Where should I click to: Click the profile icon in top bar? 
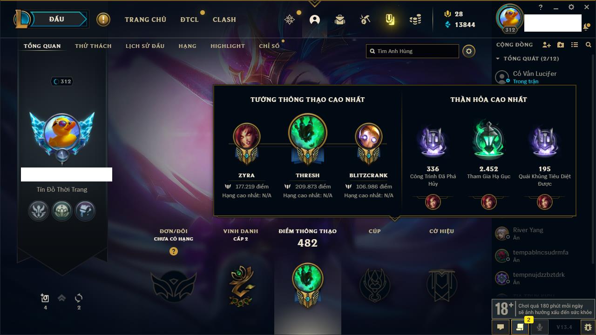coord(315,20)
